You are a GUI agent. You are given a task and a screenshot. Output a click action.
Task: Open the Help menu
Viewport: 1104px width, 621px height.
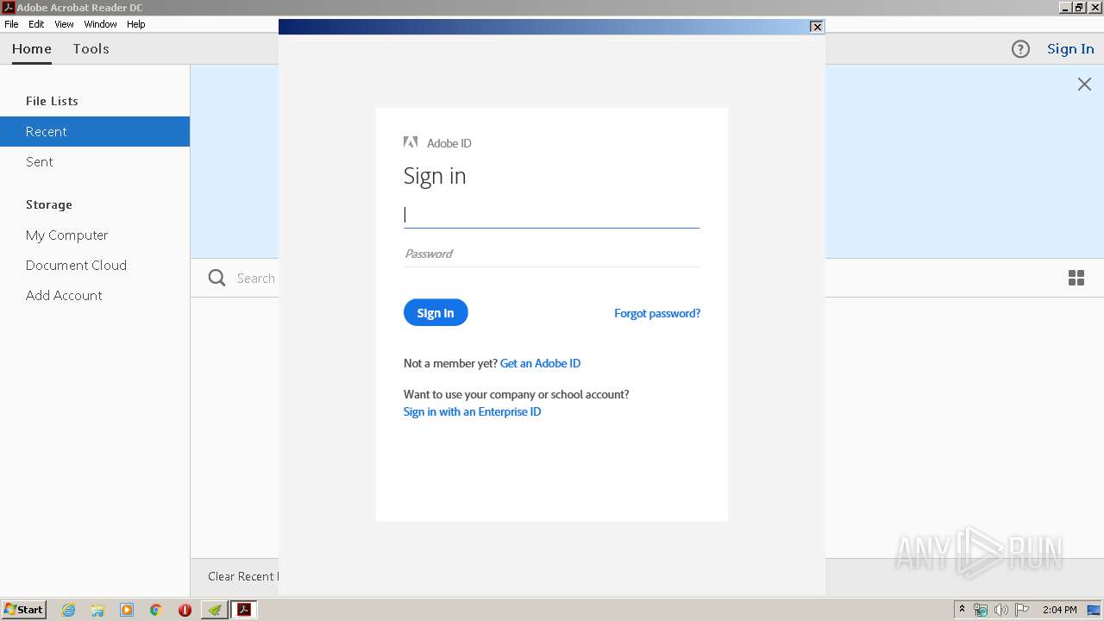(136, 24)
